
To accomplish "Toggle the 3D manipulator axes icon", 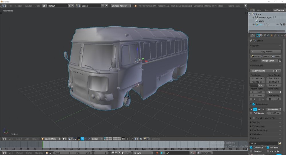I will tap(78, 139).
